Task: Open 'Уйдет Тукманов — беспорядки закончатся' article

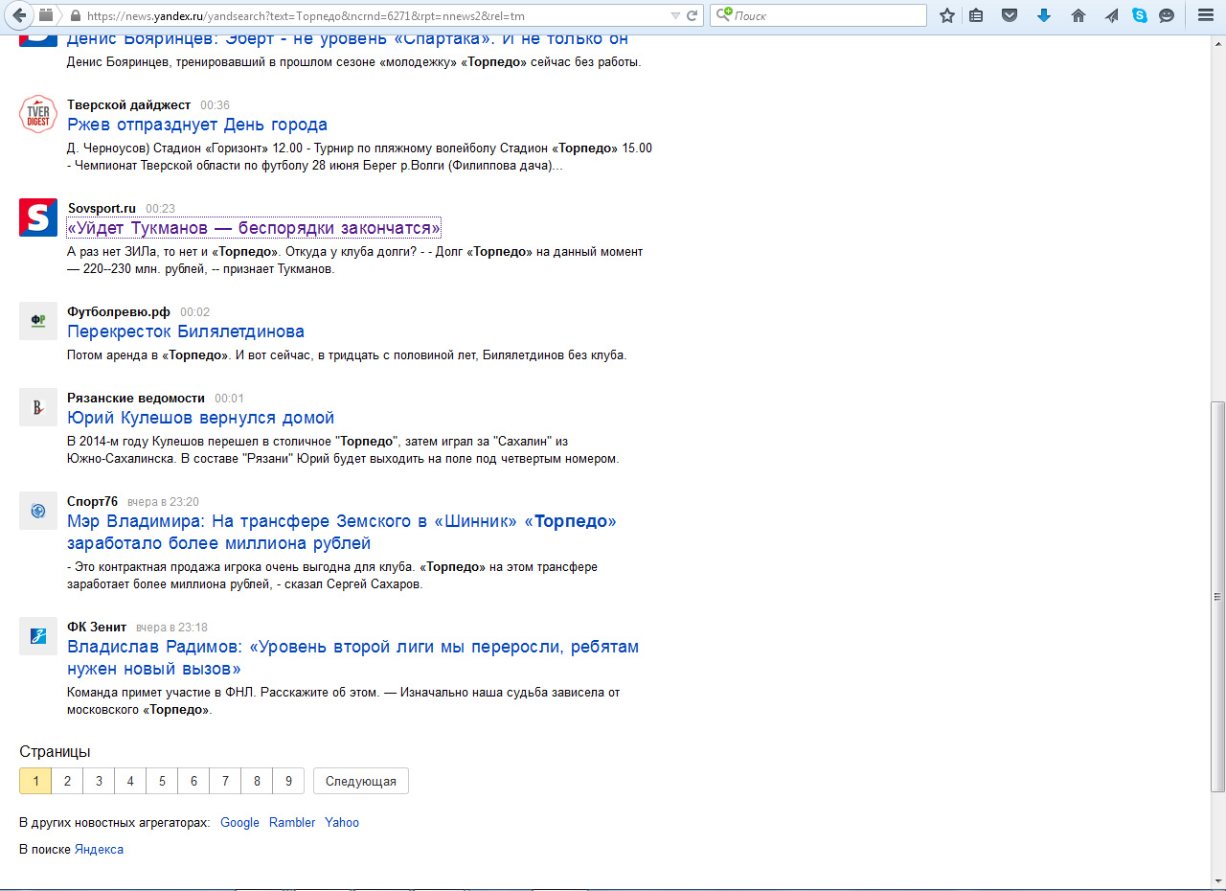Action: point(254,228)
